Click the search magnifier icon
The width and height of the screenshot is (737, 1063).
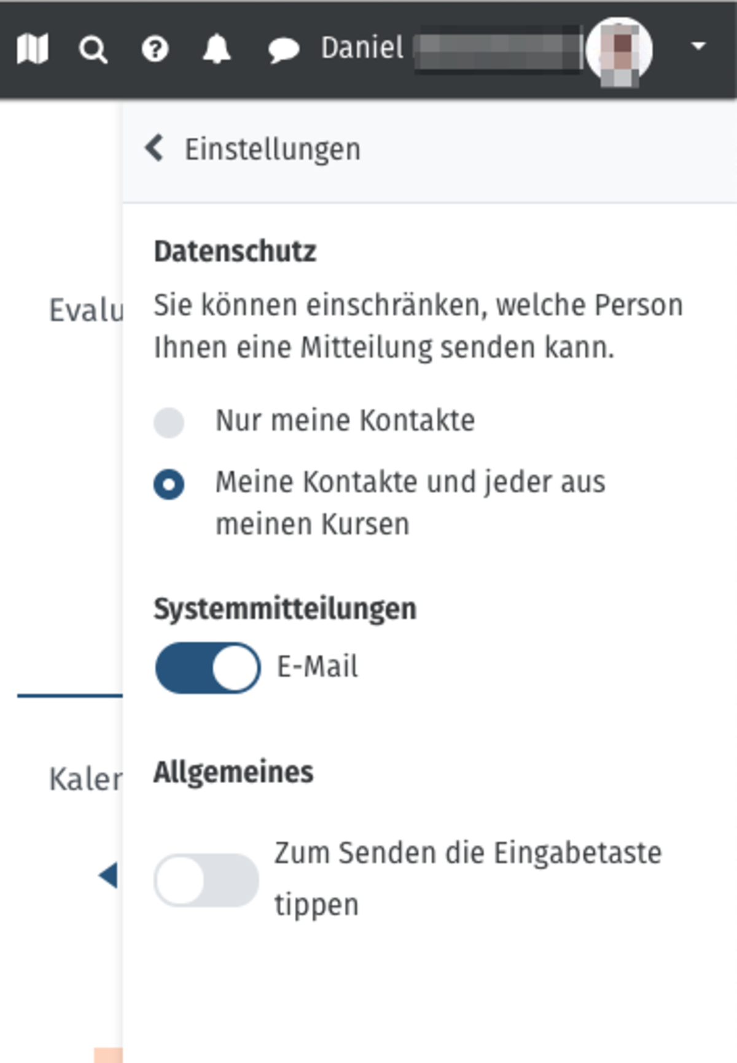(93, 49)
